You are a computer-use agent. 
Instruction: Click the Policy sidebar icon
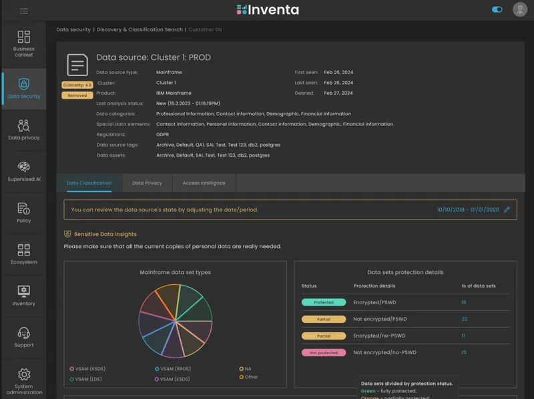pyautogui.click(x=24, y=212)
